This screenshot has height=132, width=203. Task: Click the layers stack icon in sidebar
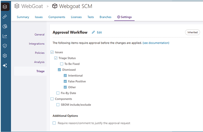click(x=5, y=7)
